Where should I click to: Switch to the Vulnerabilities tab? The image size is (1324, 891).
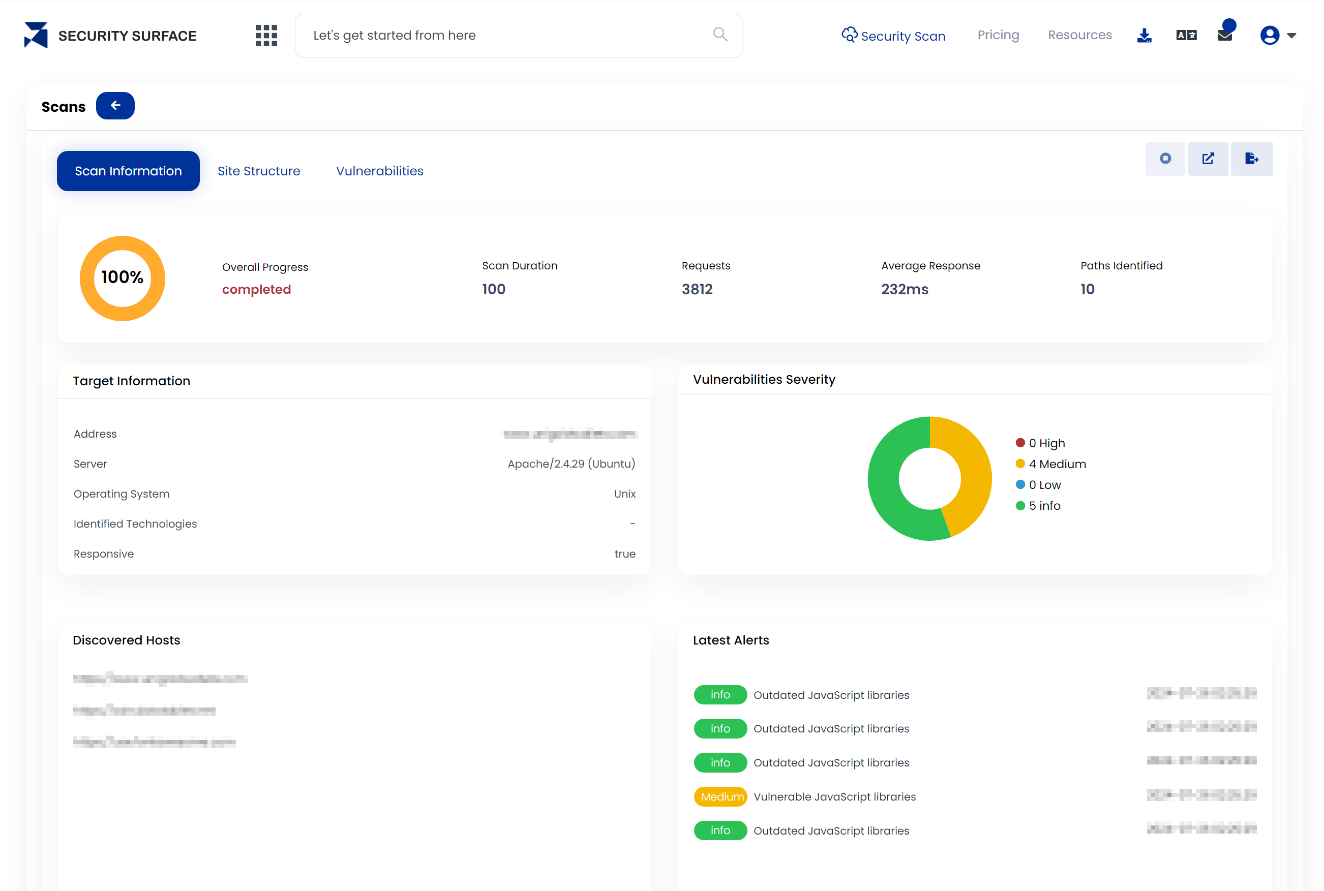[379, 171]
